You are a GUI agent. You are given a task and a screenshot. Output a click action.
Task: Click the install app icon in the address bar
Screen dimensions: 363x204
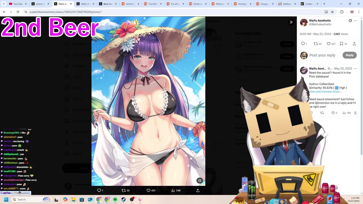click(x=326, y=12)
